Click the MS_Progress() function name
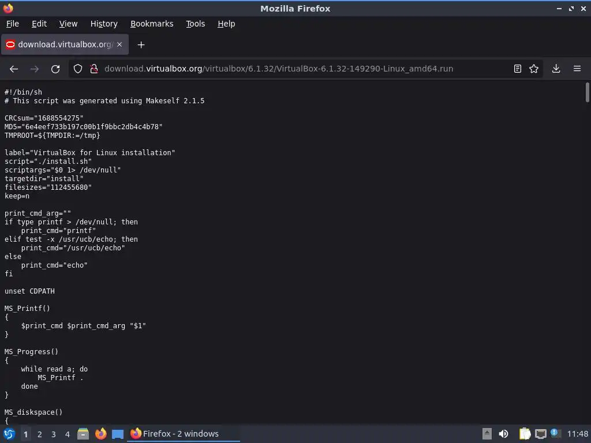 click(31, 352)
